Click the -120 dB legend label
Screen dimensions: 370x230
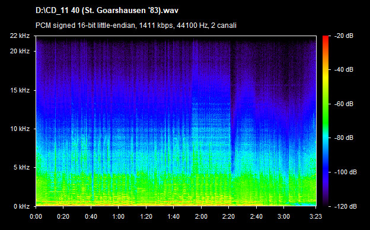coord(346,206)
